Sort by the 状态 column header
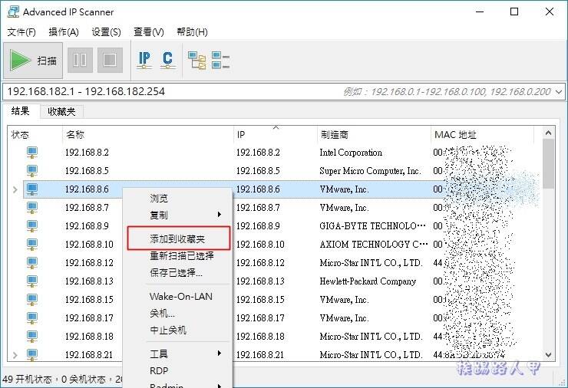The image size is (568, 388). point(35,135)
